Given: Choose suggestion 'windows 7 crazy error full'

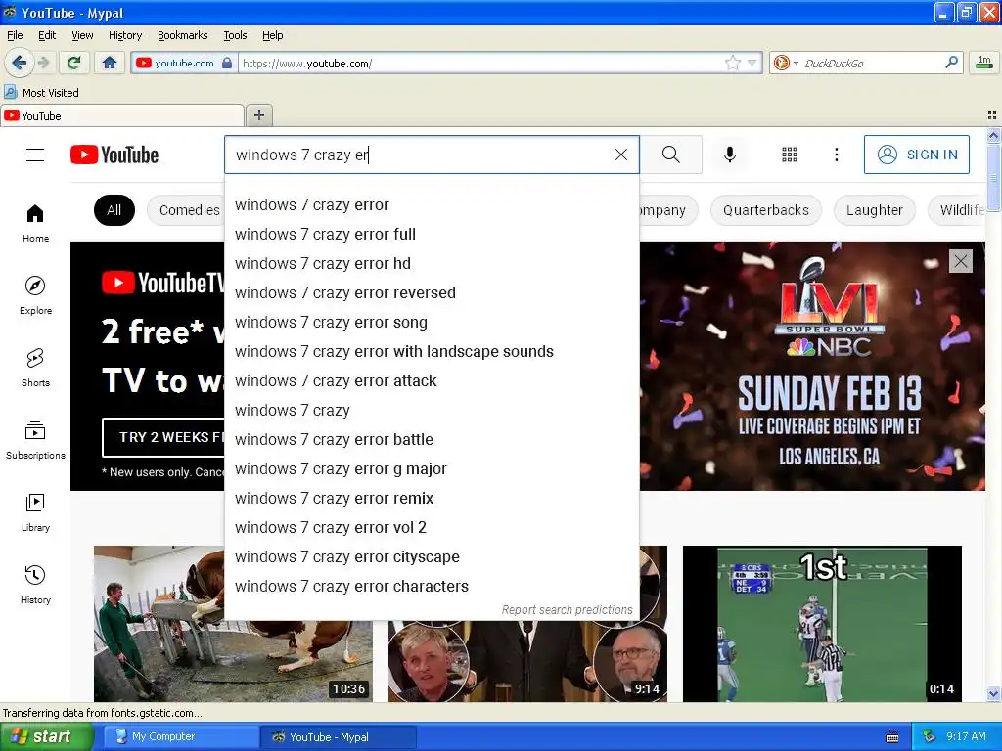Looking at the screenshot, I should (432, 235).
